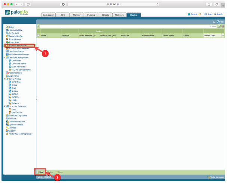Click the green apply filter arrow icon

click(220, 27)
